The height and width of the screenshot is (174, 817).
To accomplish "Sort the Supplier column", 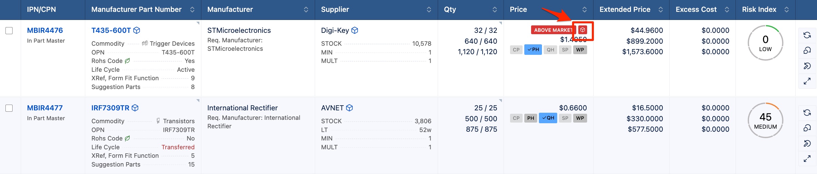I will tap(429, 9).
